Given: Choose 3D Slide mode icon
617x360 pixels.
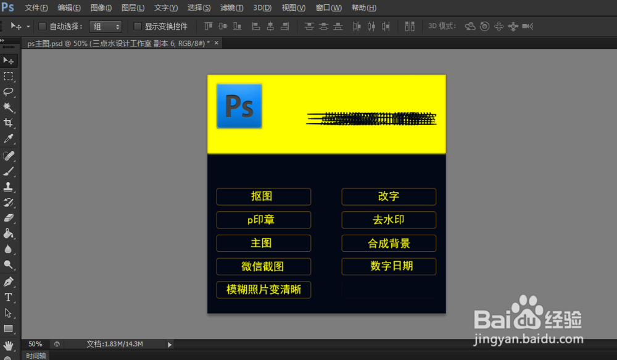Looking at the screenshot, I should click(513, 27).
